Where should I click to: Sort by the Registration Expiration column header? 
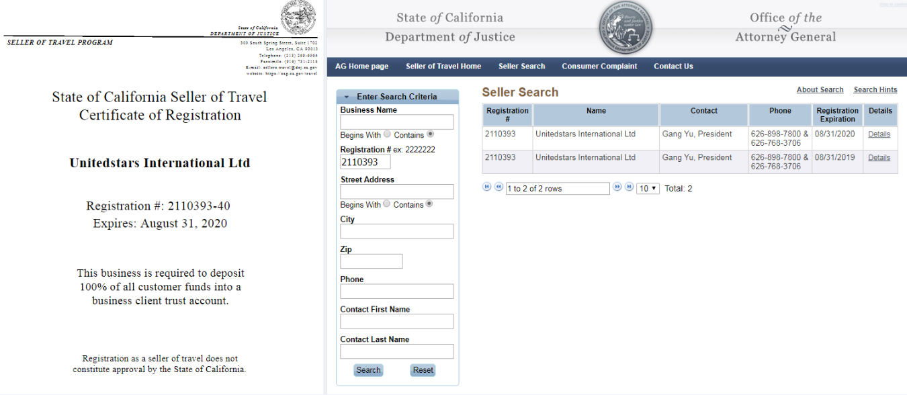point(838,115)
